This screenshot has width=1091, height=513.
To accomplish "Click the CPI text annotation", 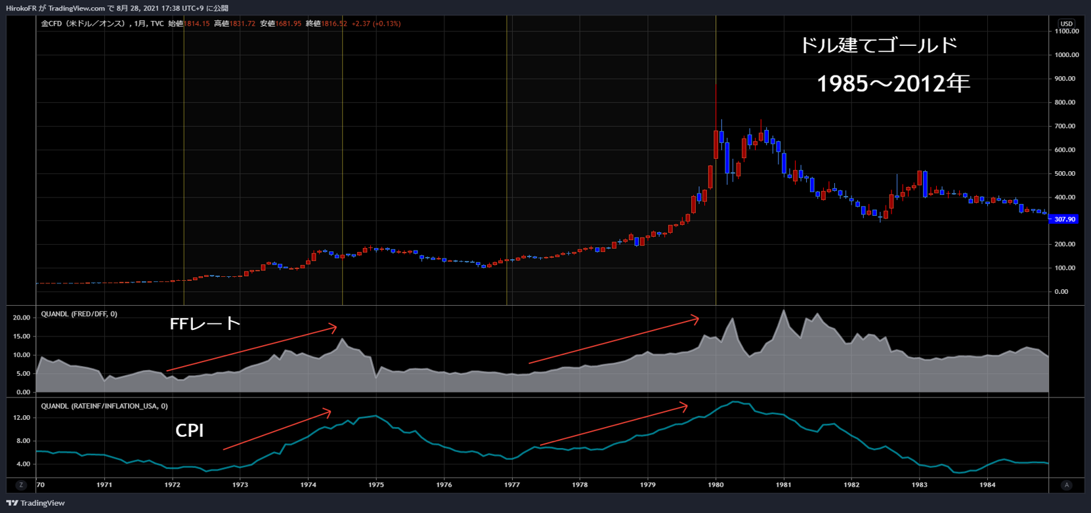I will click(x=189, y=430).
